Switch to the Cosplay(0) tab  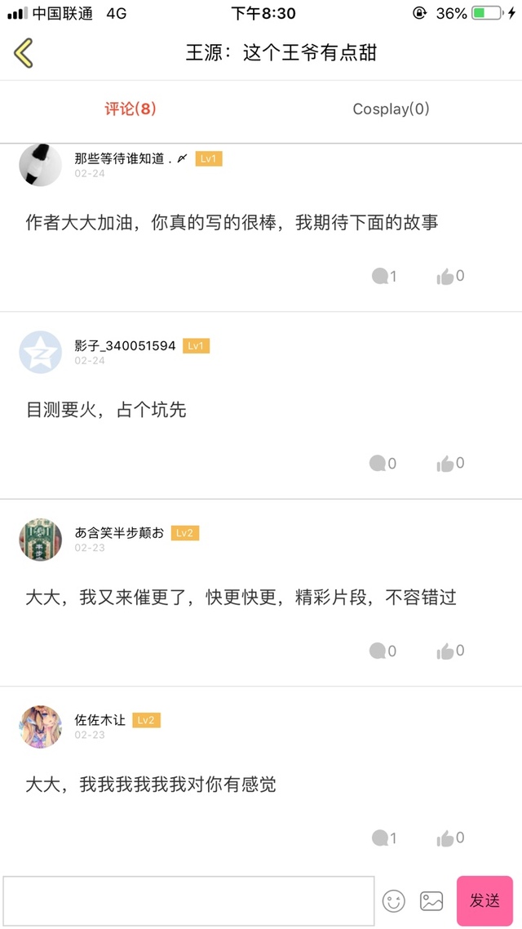coord(391,109)
